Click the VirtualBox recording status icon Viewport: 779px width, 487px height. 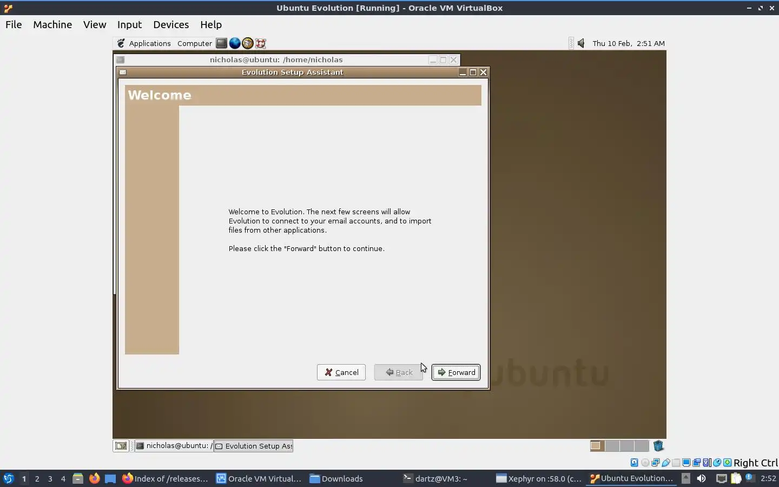tap(696, 463)
